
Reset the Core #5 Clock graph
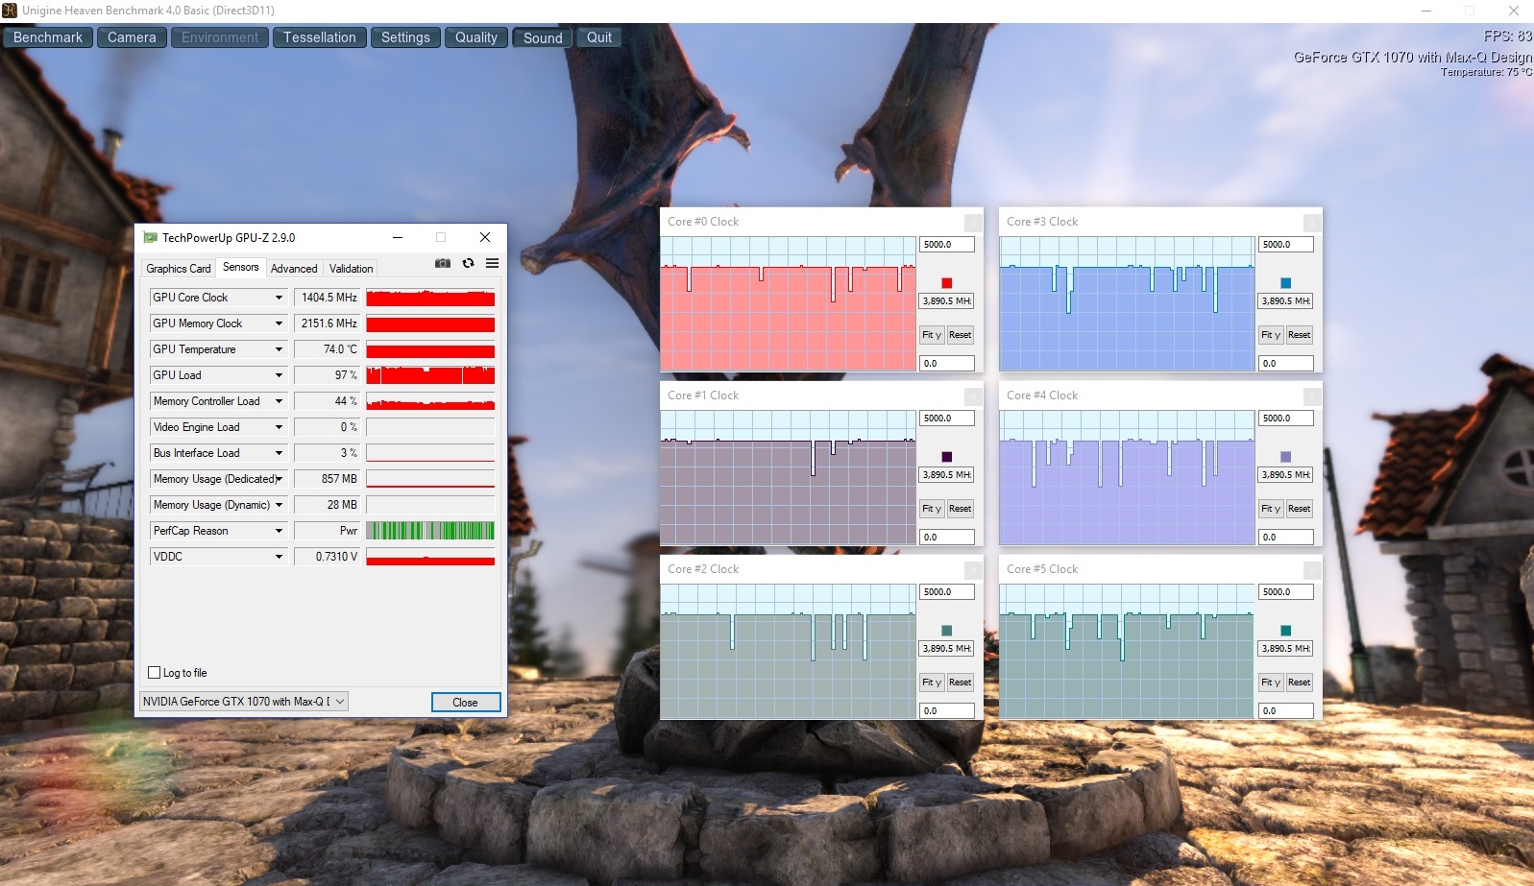point(1300,682)
